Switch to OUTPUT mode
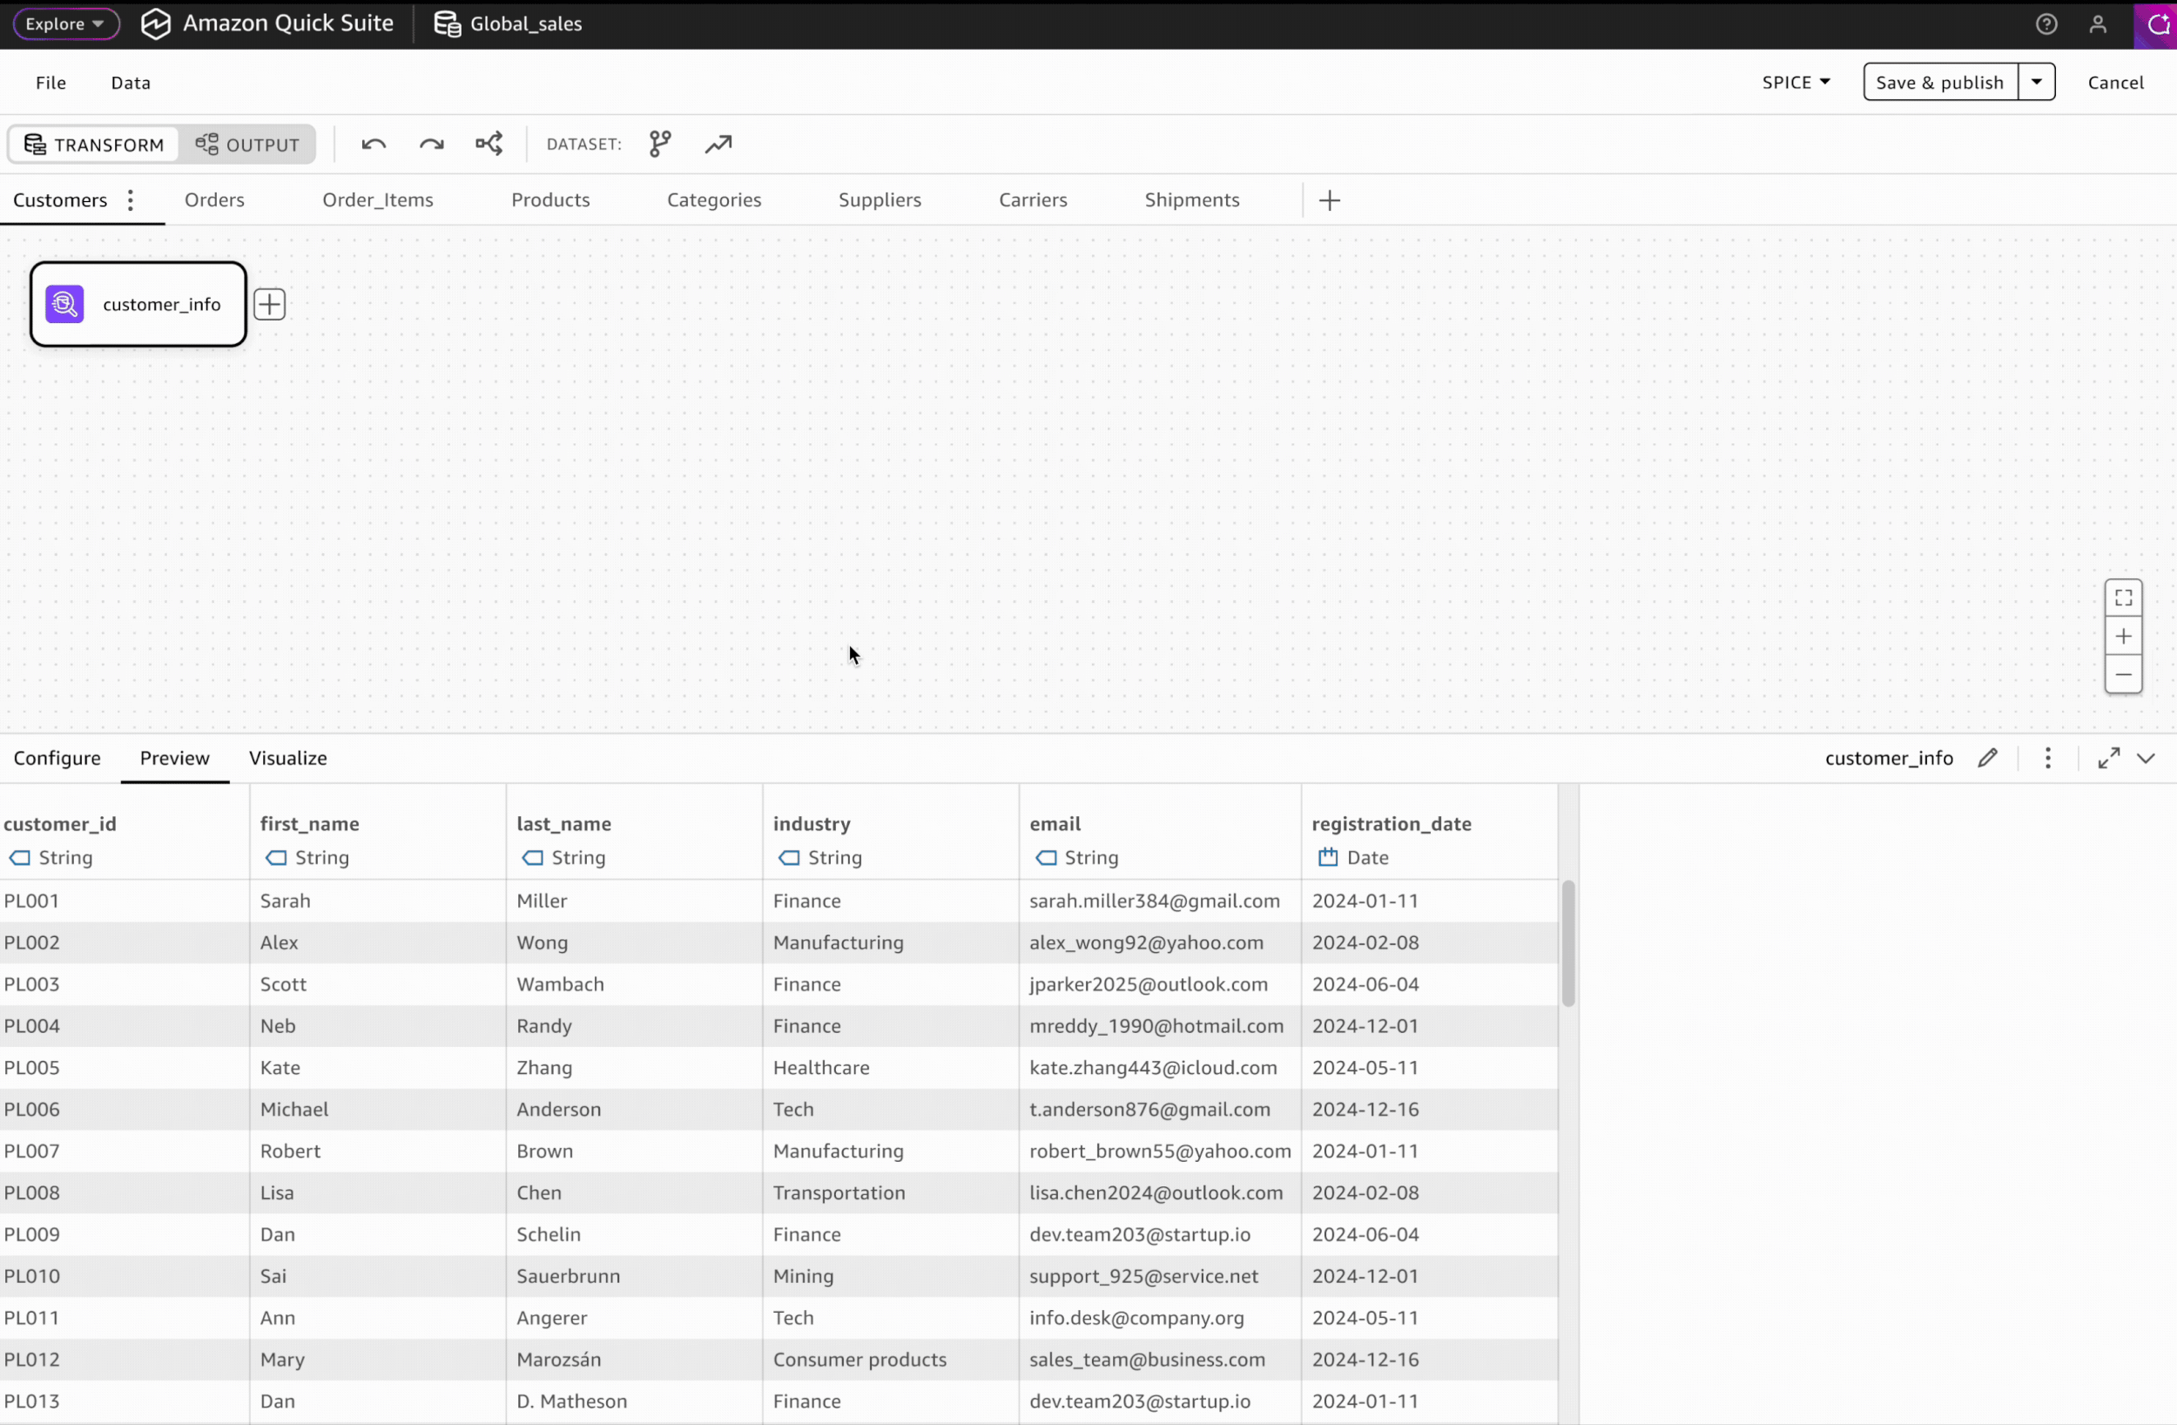 click(247, 145)
